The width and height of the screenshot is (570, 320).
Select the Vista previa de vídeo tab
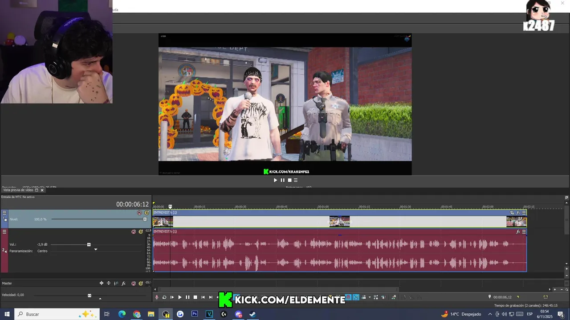click(x=18, y=190)
